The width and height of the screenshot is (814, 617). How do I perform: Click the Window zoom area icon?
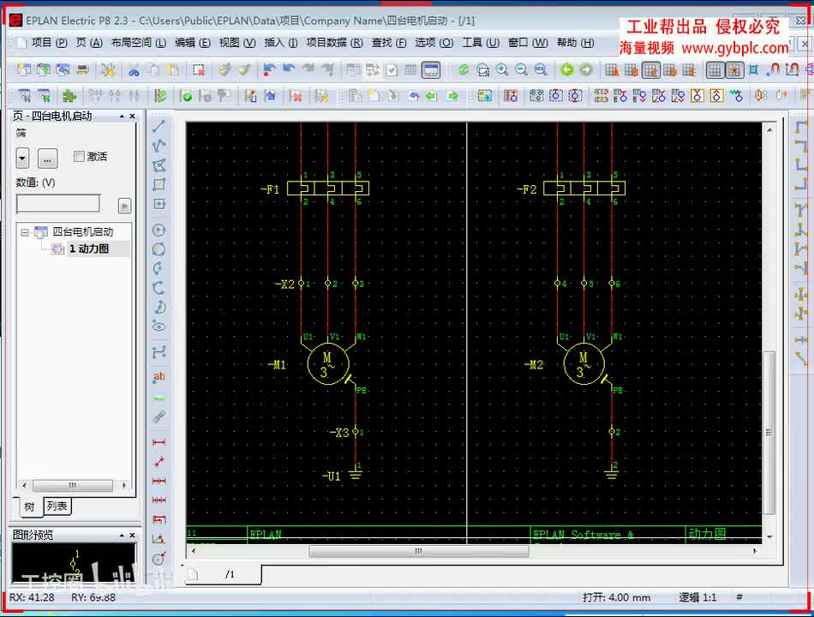pyautogui.click(x=482, y=70)
